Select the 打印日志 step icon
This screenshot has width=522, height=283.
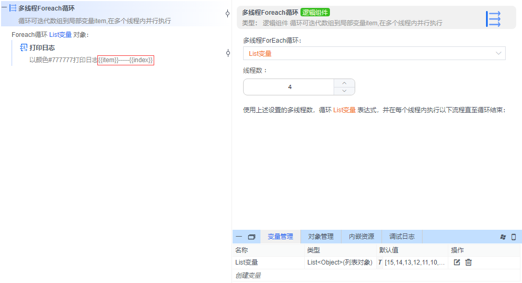(24, 47)
